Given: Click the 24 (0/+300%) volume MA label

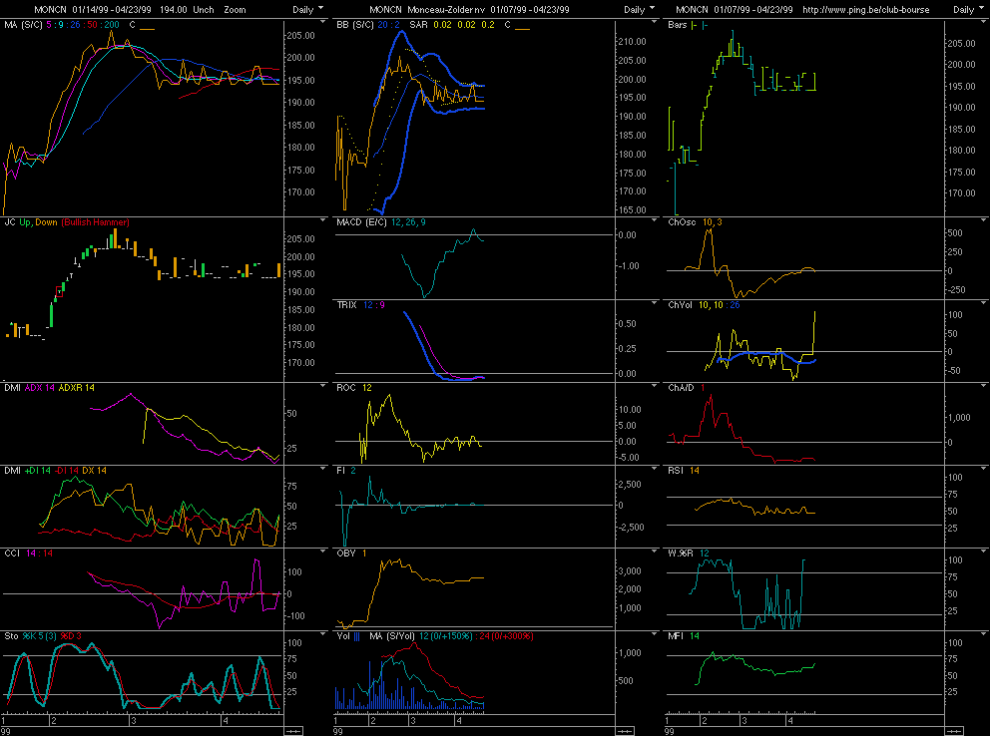Looking at the screenshot, I should click(x=506, y=635).
